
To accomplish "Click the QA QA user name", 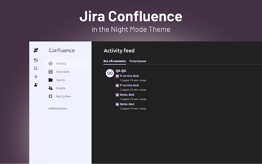I will [x=121, y=71].
